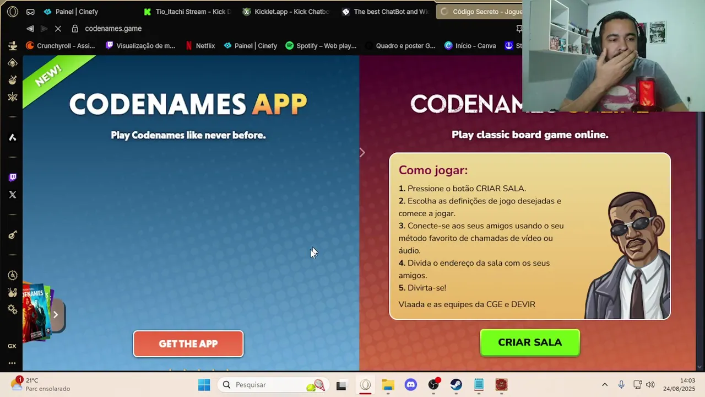Open the weather widget showing 21°C
Viewport: 705px width, 397px height.
41,384
